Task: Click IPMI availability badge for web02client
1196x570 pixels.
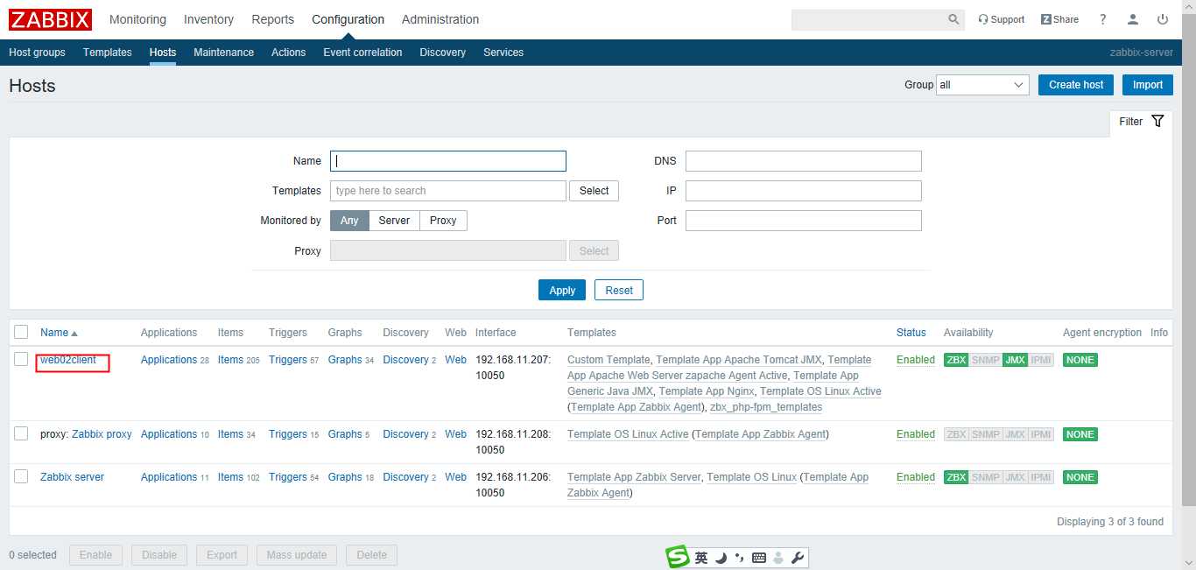Action: tap(1041, 360)
